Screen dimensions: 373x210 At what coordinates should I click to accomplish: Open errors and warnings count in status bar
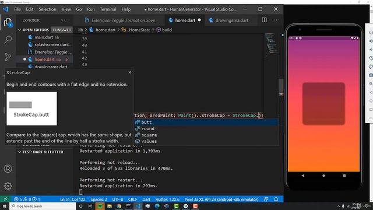click(27, 199)
